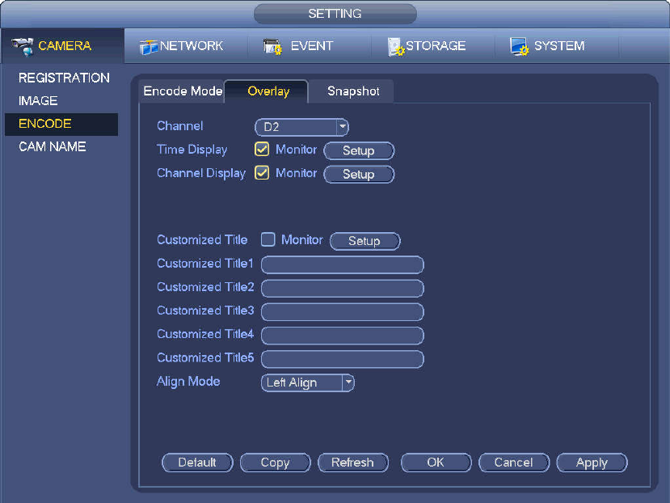Select ENCODE in the sidebar
The width and height of the screenshot is (670, 503).
pos(61,124)
